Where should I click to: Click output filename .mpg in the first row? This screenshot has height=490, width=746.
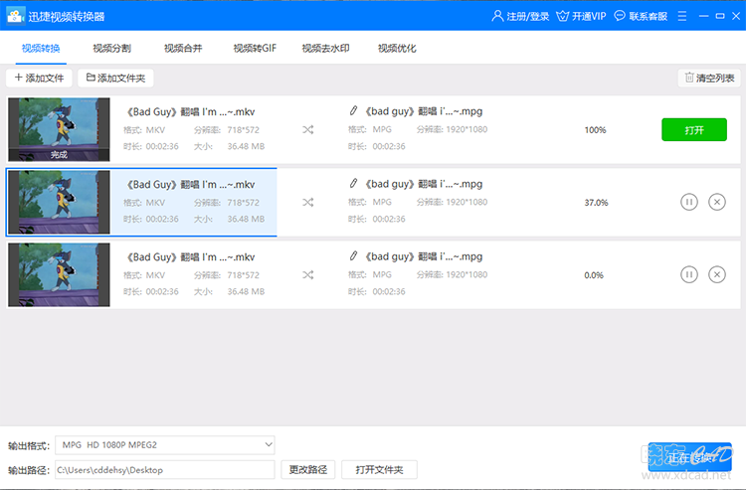click(424, 111)
